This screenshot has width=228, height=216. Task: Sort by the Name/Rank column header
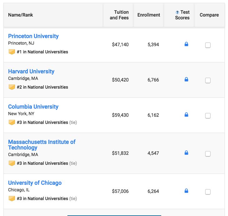point(21,15)
